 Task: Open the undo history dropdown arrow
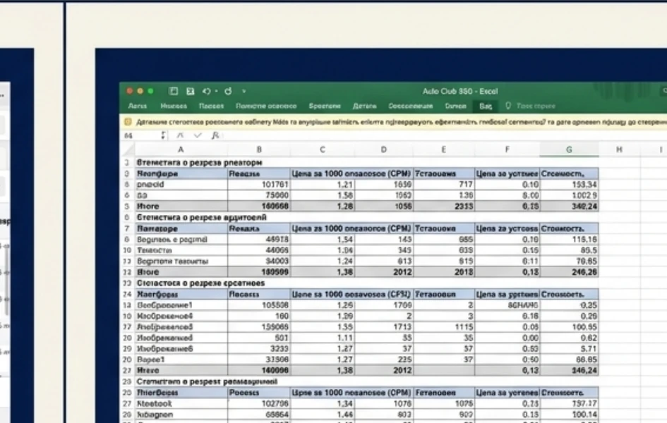217,92
